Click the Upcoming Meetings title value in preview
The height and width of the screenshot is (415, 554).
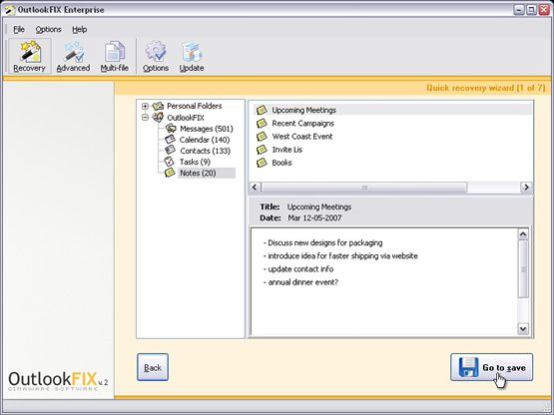tap(319, 207)
